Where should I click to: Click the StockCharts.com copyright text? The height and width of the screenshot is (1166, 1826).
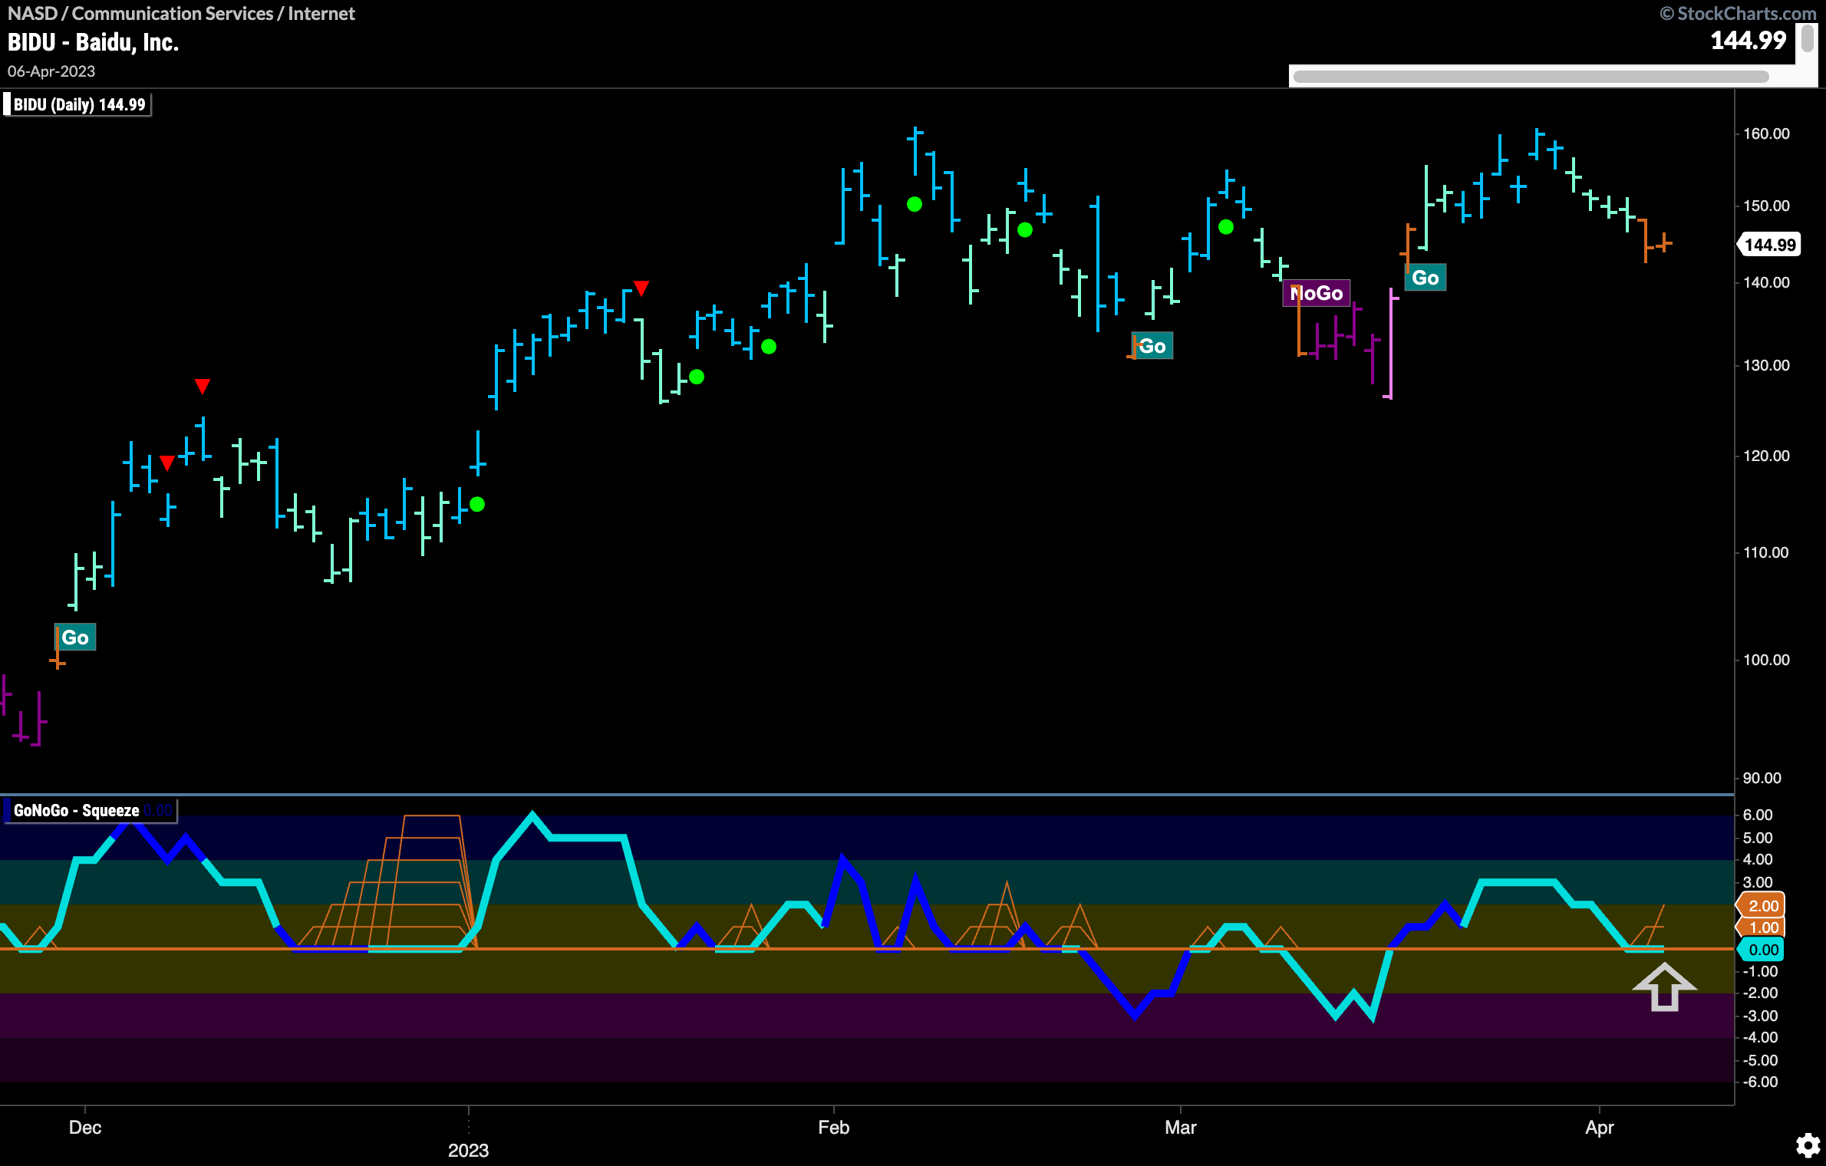click(1738, 13)
